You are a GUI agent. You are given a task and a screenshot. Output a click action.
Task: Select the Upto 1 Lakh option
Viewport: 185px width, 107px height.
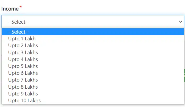point(22,39)
